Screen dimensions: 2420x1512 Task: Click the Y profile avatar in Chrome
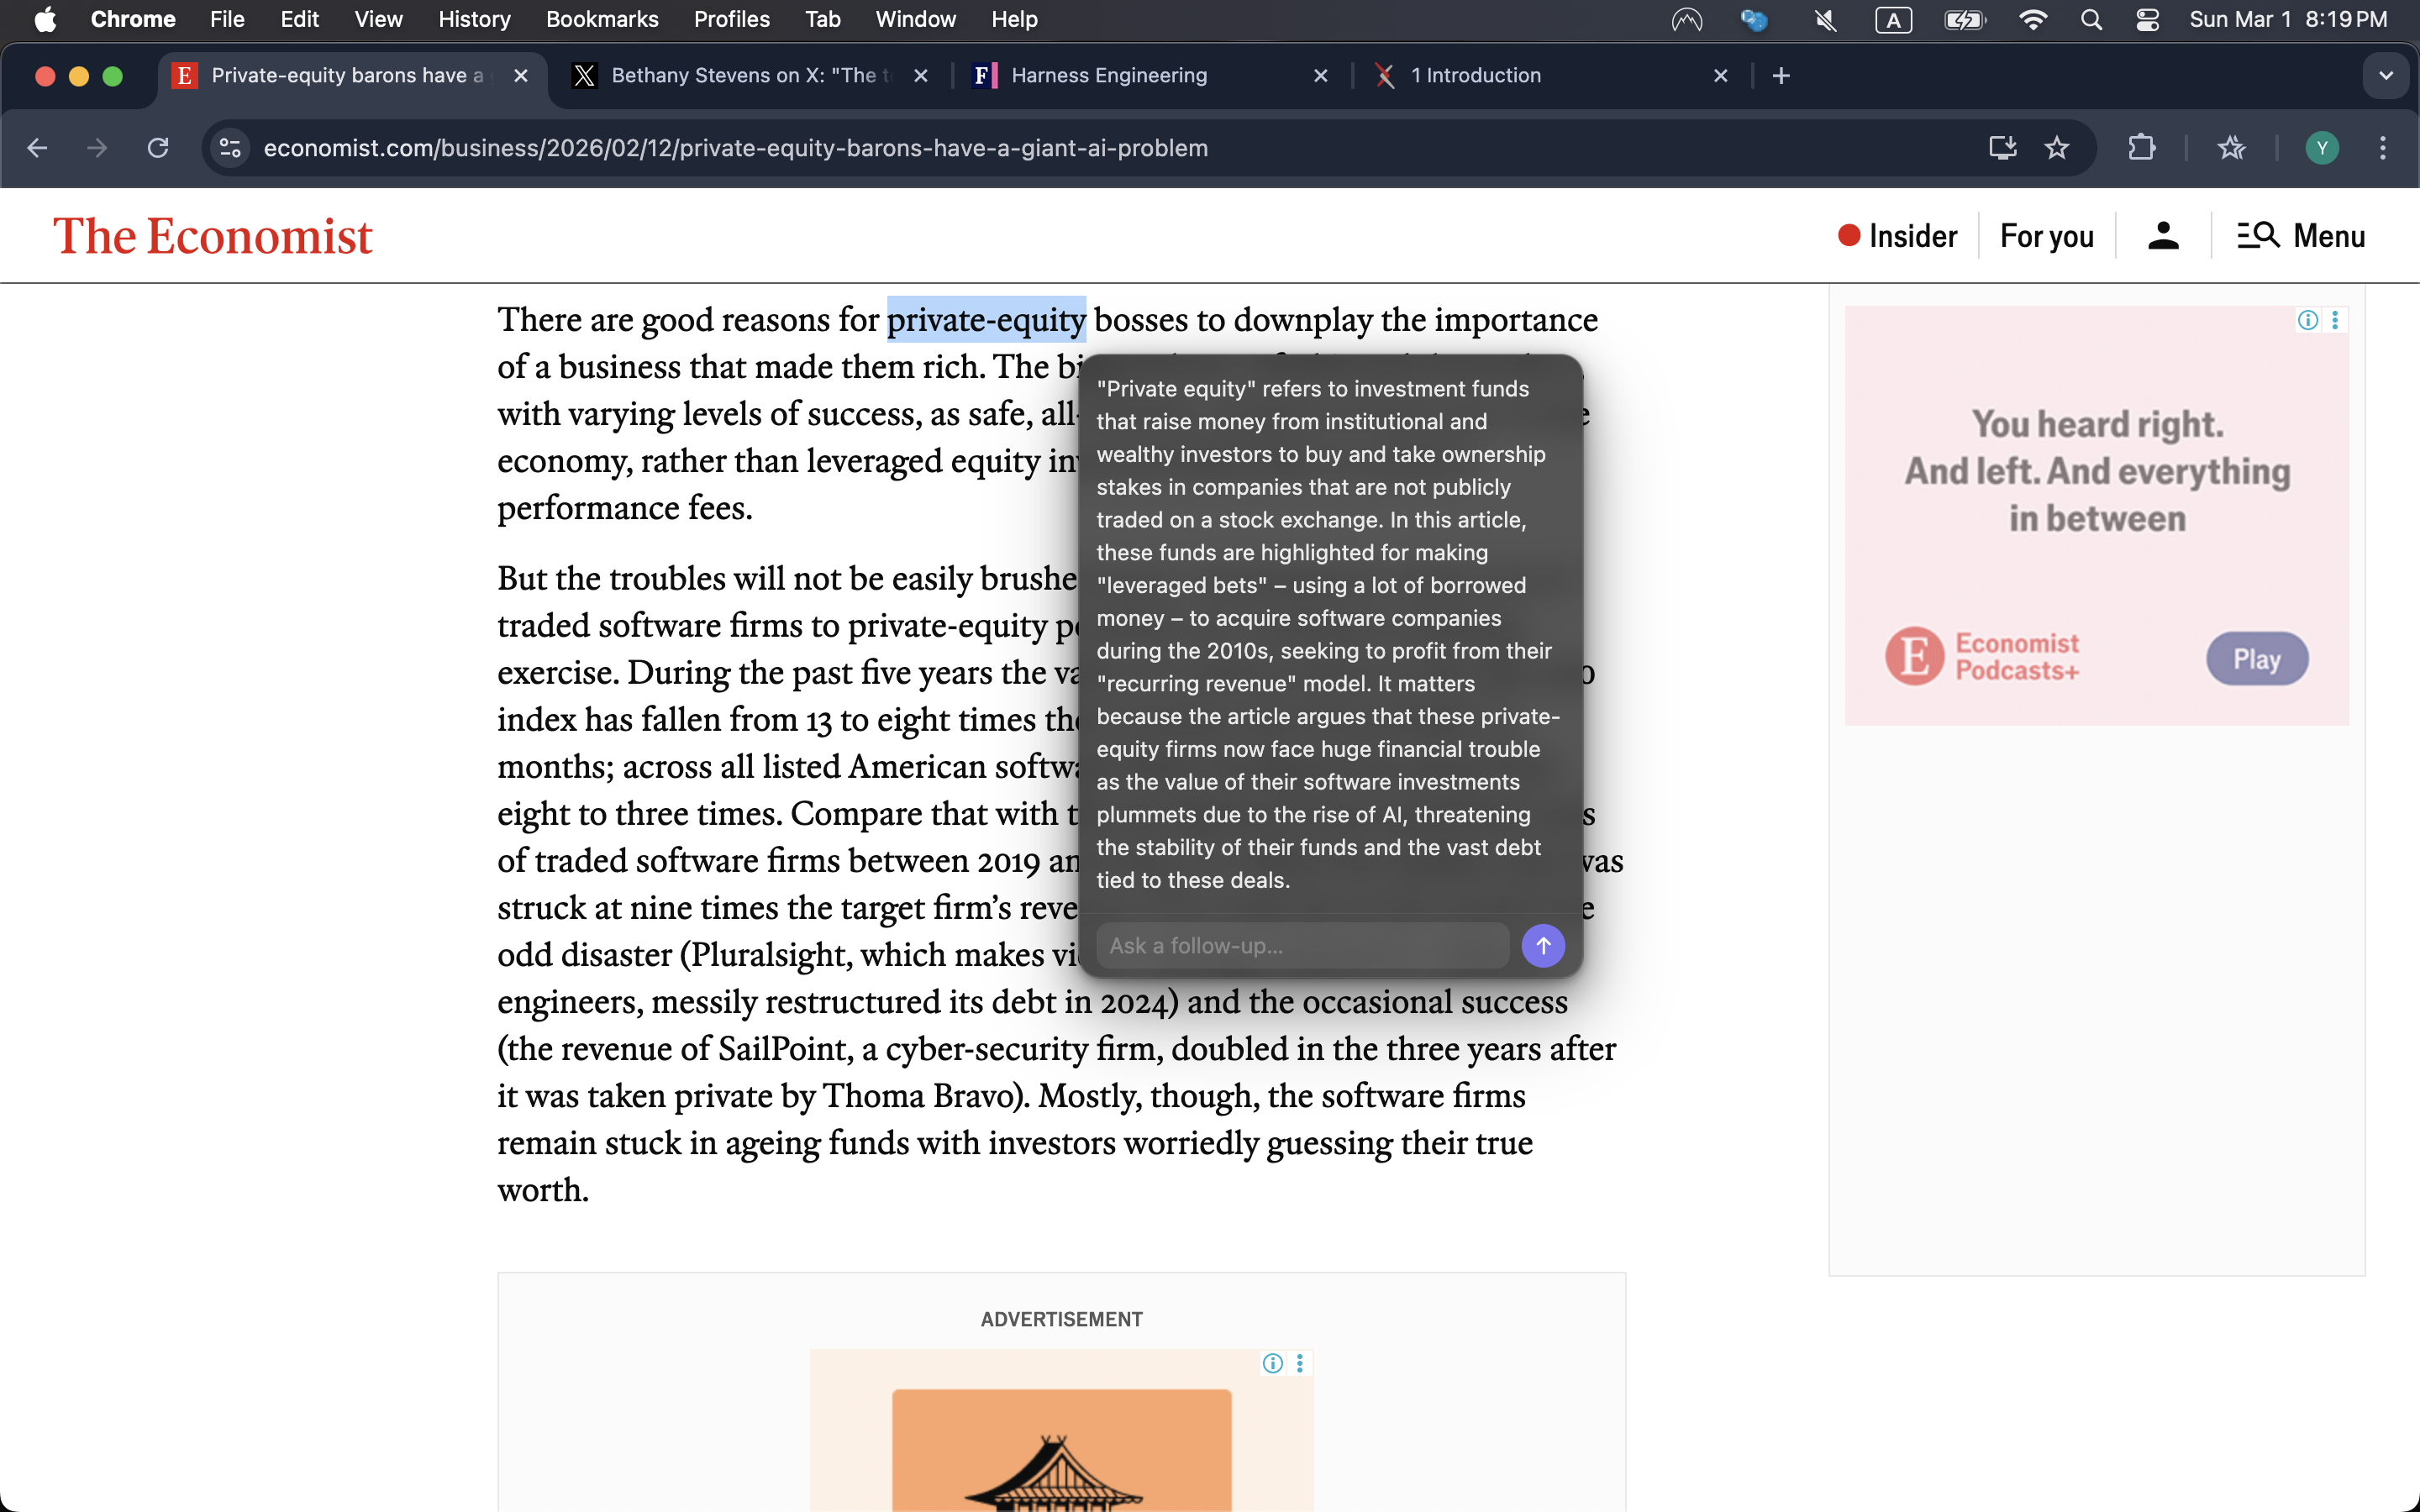(x=2322, y=148)
